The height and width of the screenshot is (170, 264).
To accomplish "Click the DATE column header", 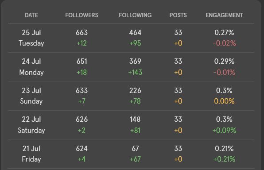I will [x=31, y=15].
